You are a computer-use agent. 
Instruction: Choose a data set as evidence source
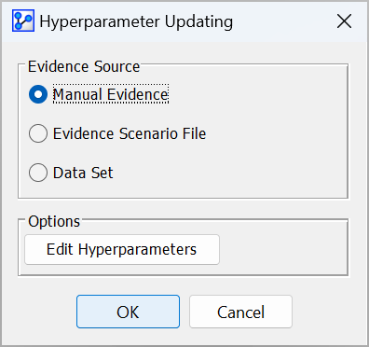(38, 173)
